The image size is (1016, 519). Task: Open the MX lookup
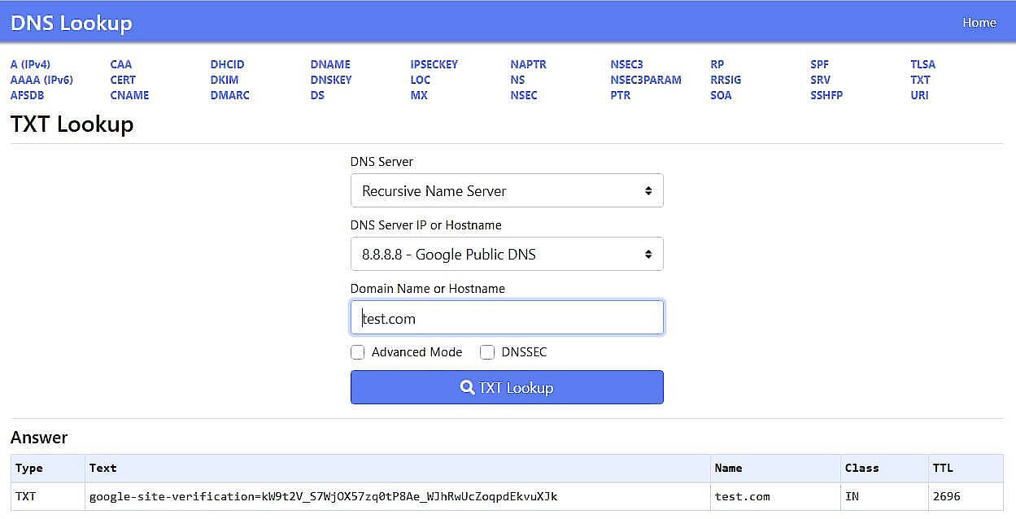(418, 95)
